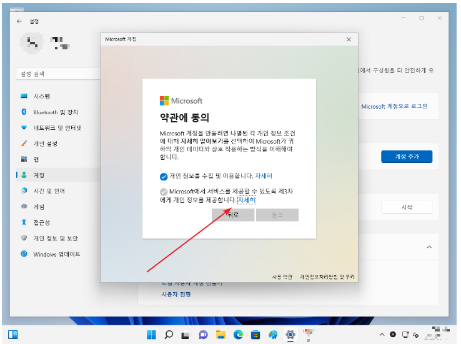Click the 설정 검색 search field
The height and width of the screenshot is (344, 461).
(59, 74)
